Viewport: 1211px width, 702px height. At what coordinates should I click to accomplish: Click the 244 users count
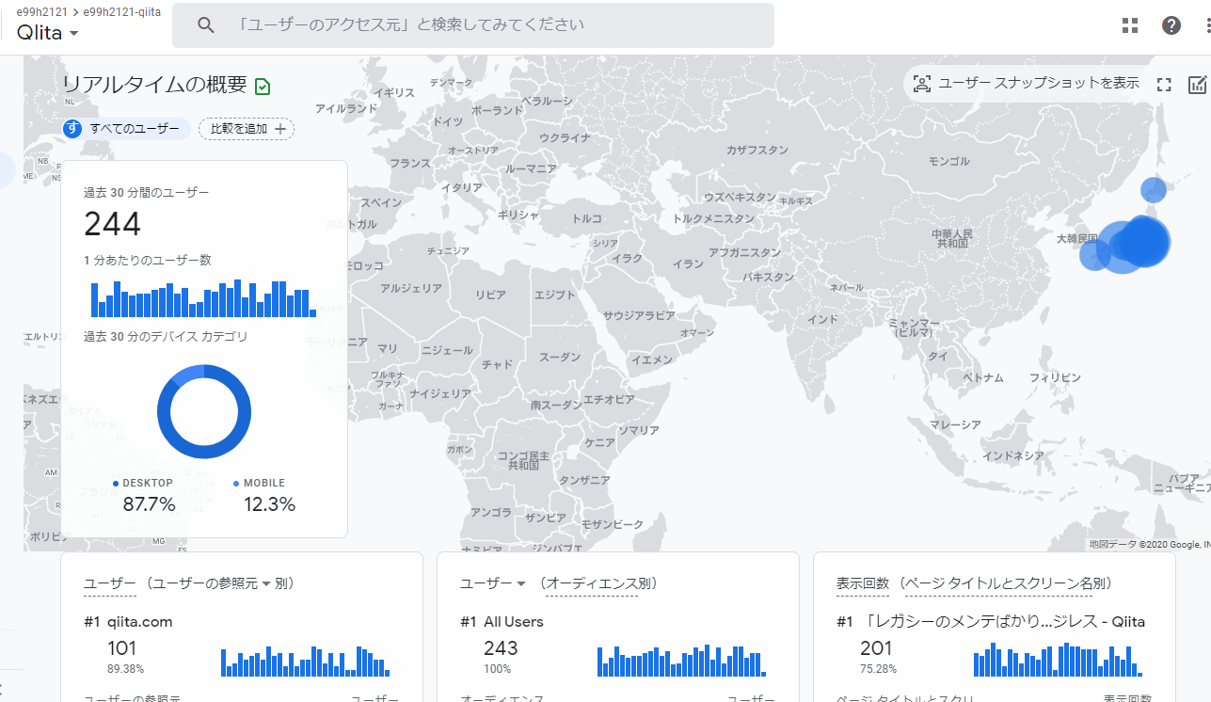[x=112, y=224]
